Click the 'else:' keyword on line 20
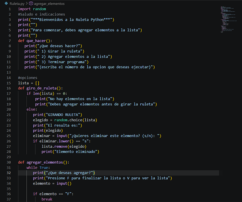The image size is (242, 202). coord(32,109)
